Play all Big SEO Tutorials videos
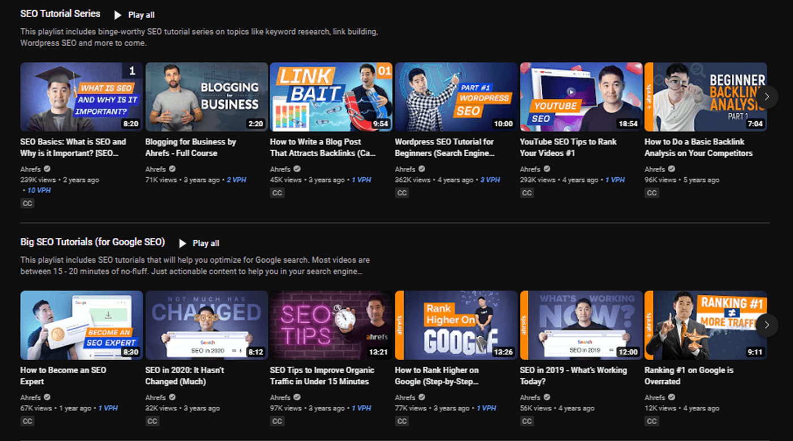This screenshot has width=793, height=441. point(199,243)
